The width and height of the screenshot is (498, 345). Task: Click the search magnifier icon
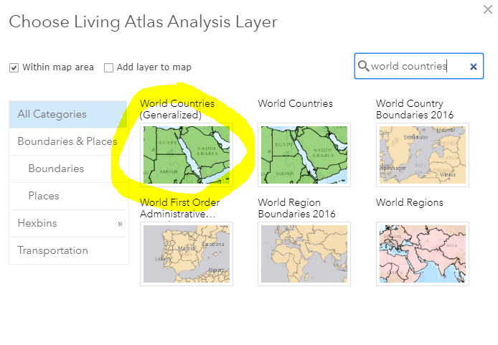[363, 66]
